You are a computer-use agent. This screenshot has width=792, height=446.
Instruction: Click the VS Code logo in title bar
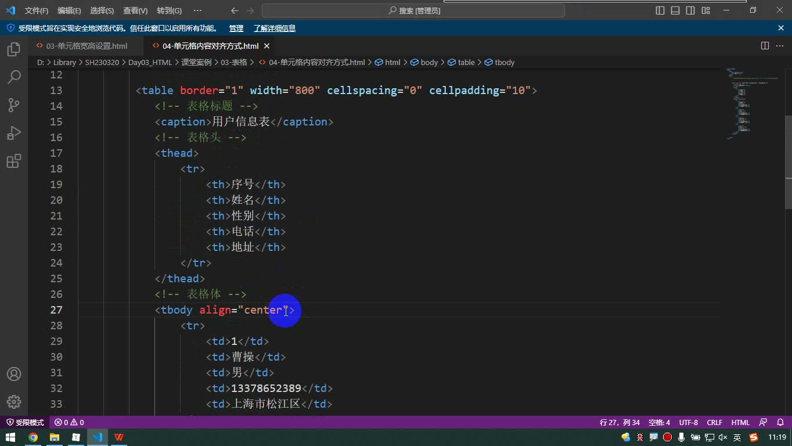point(10,10)
